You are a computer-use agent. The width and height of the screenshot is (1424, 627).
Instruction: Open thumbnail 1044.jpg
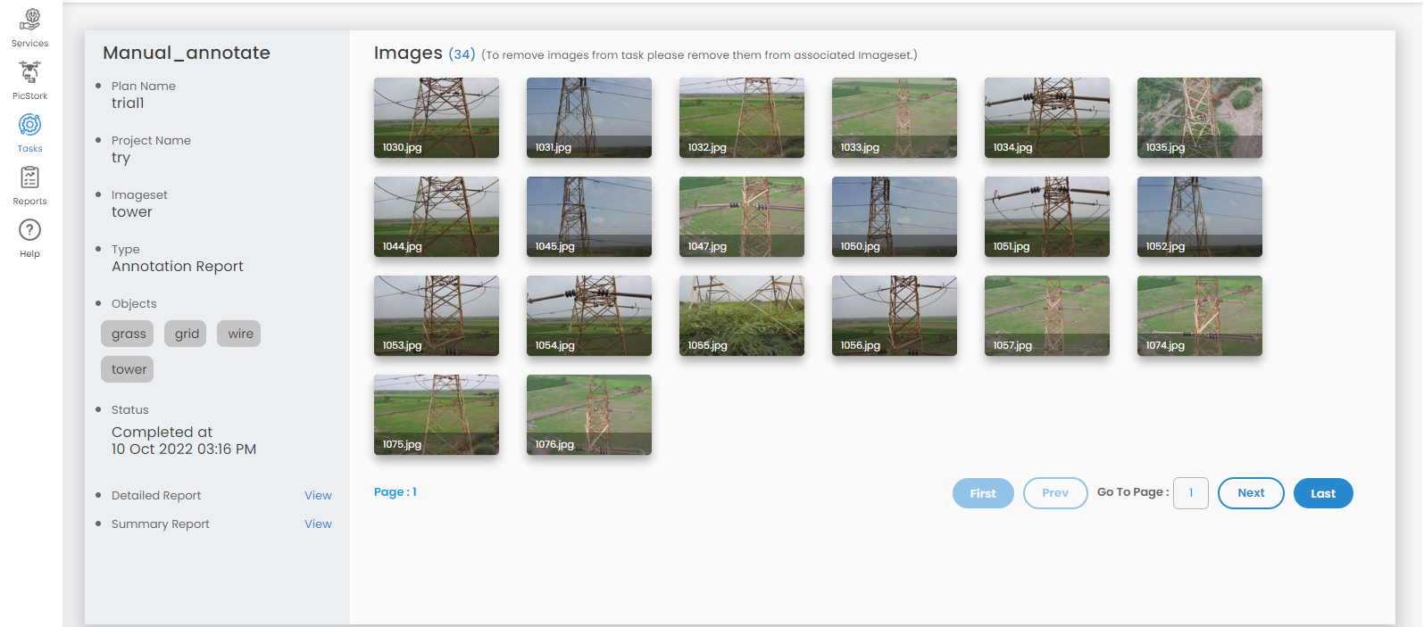click(437, 217)
